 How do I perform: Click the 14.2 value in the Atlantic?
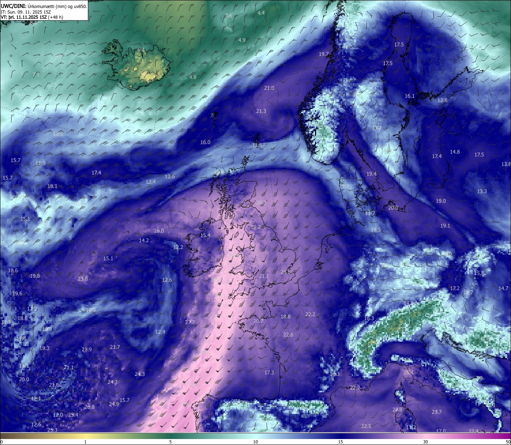(x=144, y=241)
